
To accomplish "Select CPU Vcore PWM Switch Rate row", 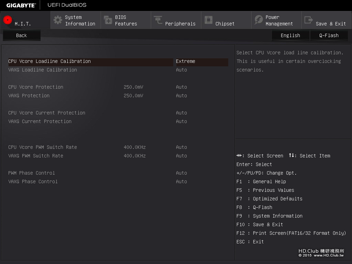I will point(43,147).
